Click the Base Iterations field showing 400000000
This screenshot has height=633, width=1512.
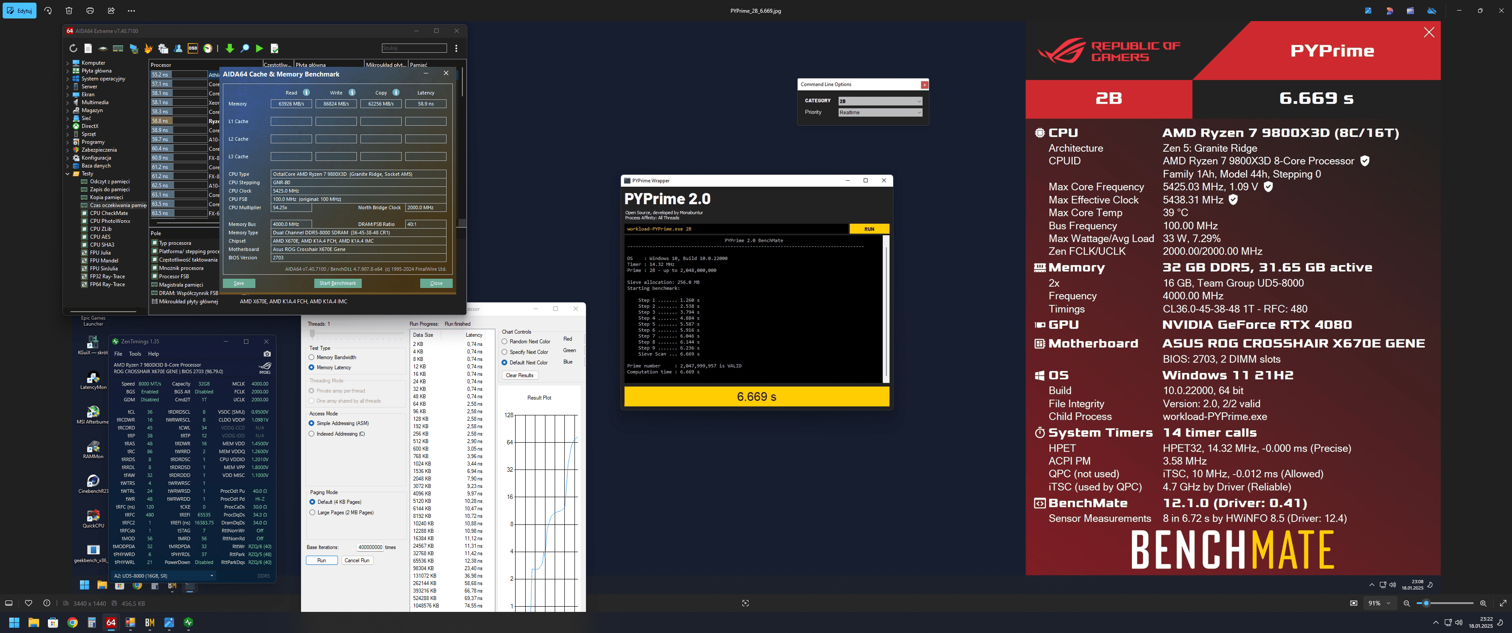pyautogui.click(x=370, y=547)
